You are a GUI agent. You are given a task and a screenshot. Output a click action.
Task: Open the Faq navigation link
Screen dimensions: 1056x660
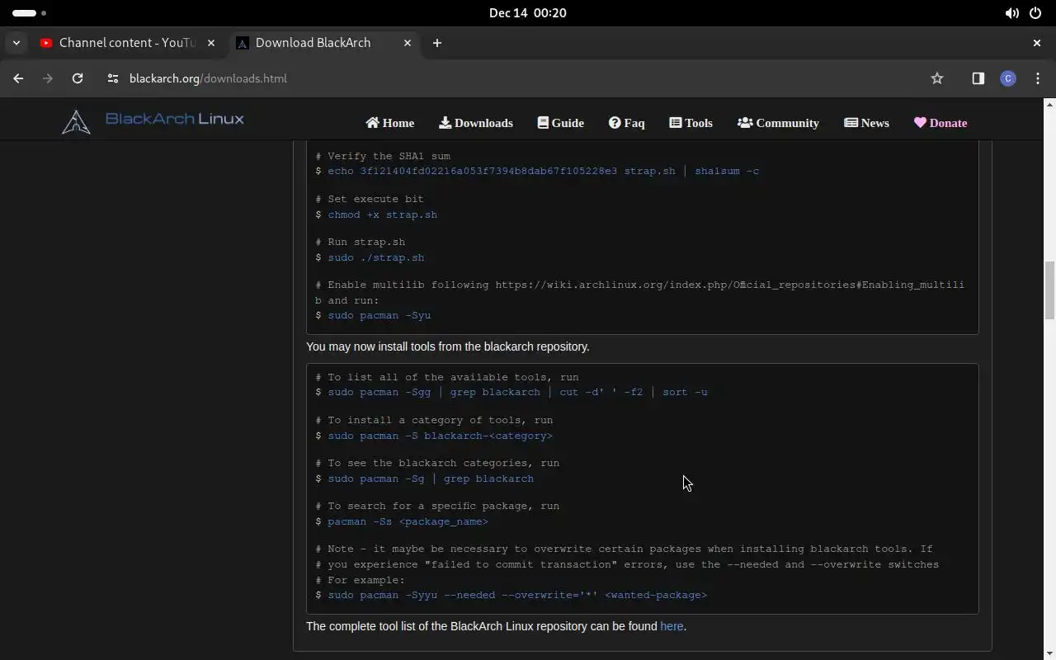[x=627, y=123]
